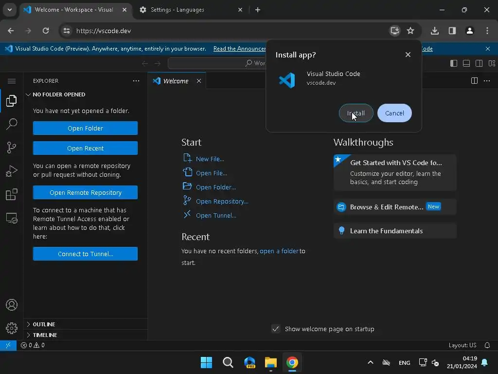Click Open Tunnel link under Start
This screenshot has height=374, width=498.
pyautogui.click(x=216, y=215)
